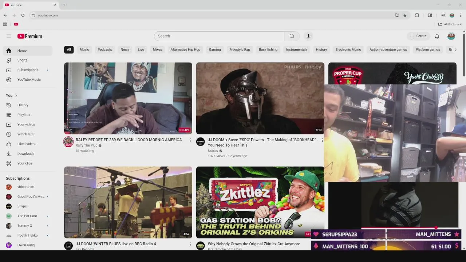
Task: Click the Noisey channel name
Action: click(x=213, y=151)
